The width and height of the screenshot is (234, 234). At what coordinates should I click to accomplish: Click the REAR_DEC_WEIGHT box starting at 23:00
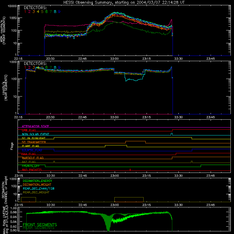coord(129,199)
